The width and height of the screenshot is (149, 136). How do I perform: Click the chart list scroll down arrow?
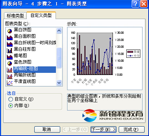tap(59, 83)
